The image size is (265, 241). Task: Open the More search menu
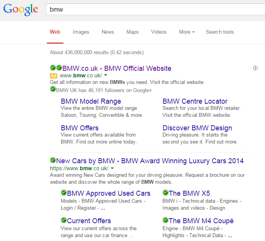click(x=187, y=32)
